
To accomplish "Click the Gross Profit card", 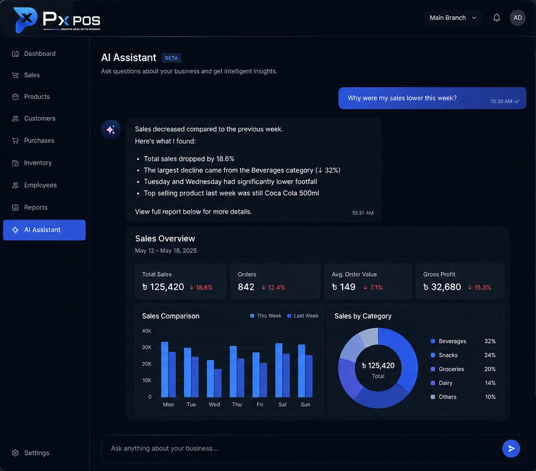I will (460, 281).
